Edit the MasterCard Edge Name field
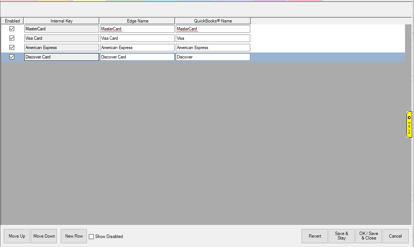The width and height of the screenshot is (414, 247). tap(137, 29)
